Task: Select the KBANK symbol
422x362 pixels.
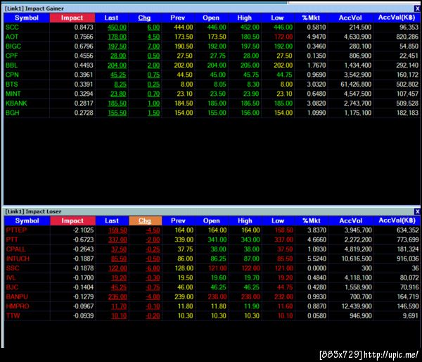Action: click(16, 104)
